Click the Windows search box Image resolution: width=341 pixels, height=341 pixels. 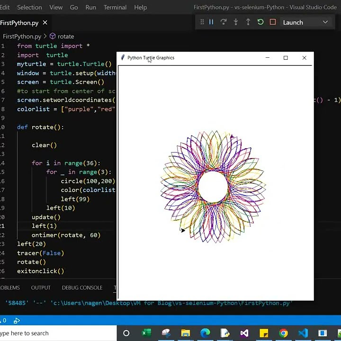pyautogui.click(x=58, y=333)
